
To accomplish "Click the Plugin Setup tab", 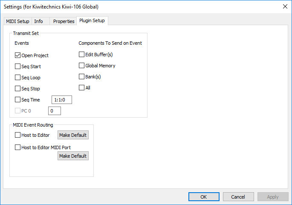I will click(x=92, y=20).
